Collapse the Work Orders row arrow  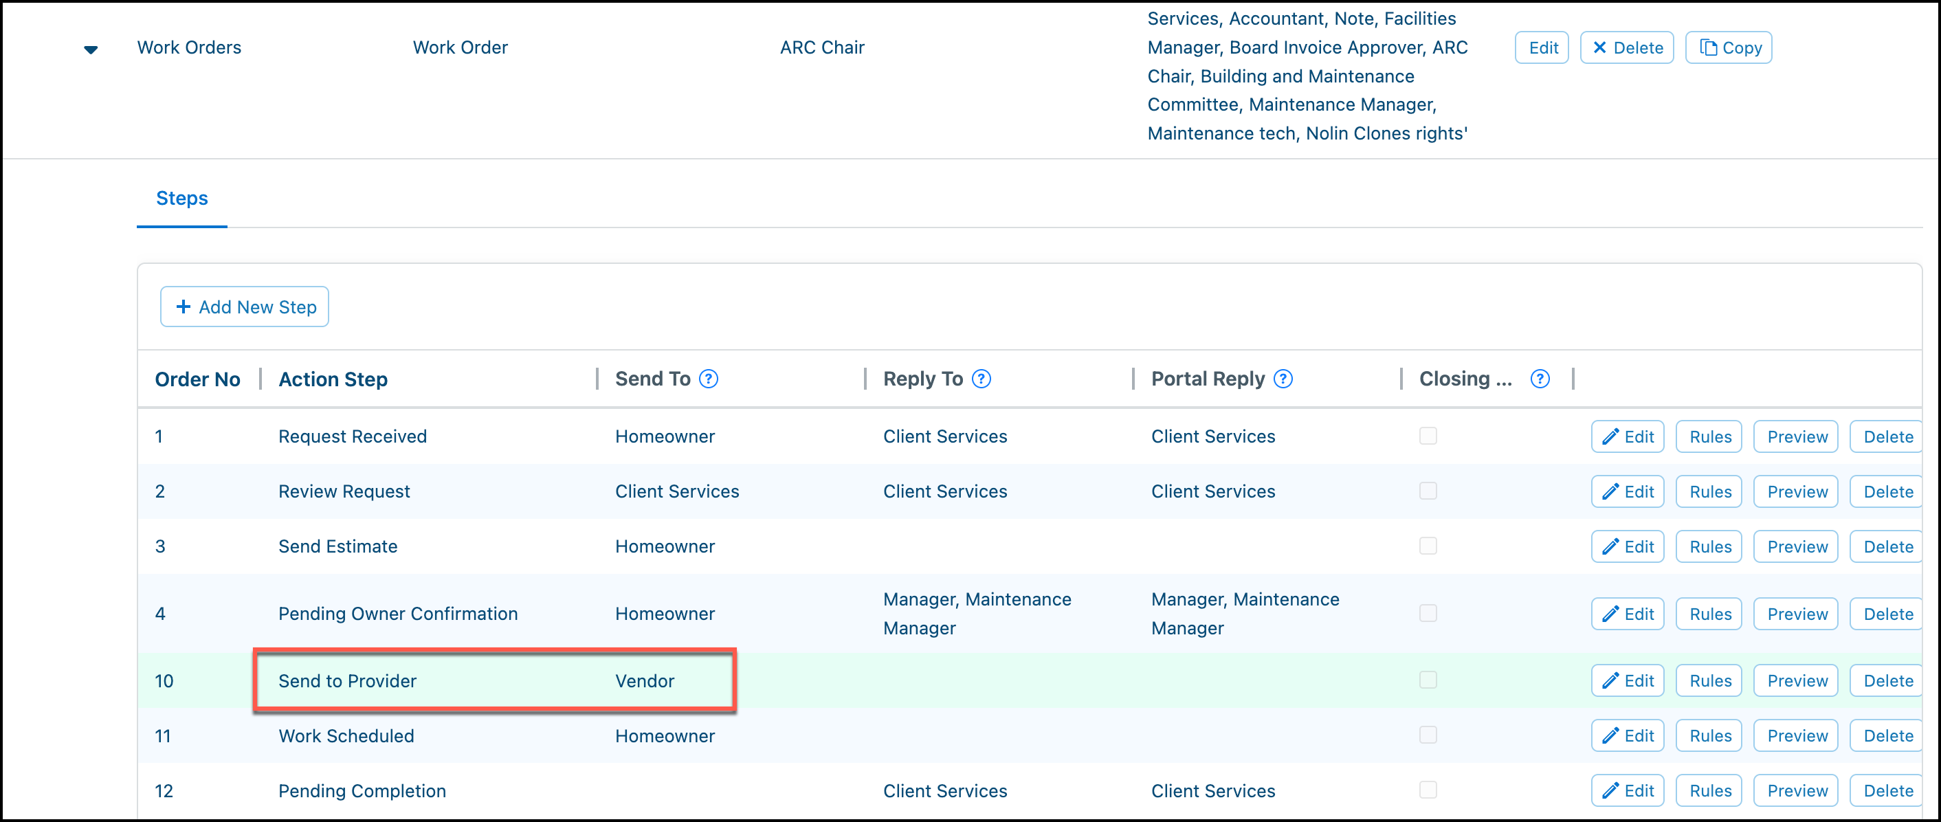pyautogui.click(x=91, y=49)
